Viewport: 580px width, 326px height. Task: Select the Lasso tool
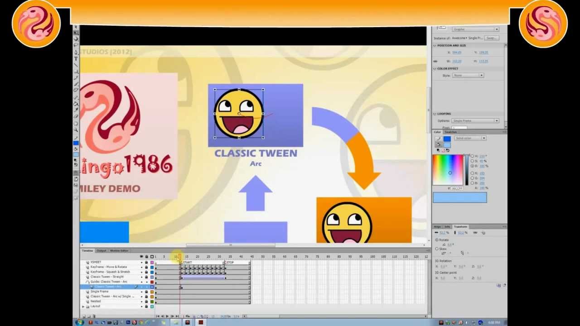tap(76, 46)
